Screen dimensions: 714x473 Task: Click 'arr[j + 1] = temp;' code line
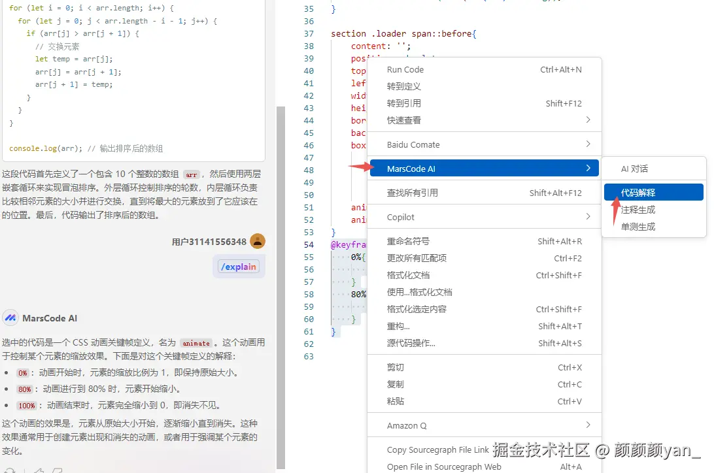[x=74, y=84]
